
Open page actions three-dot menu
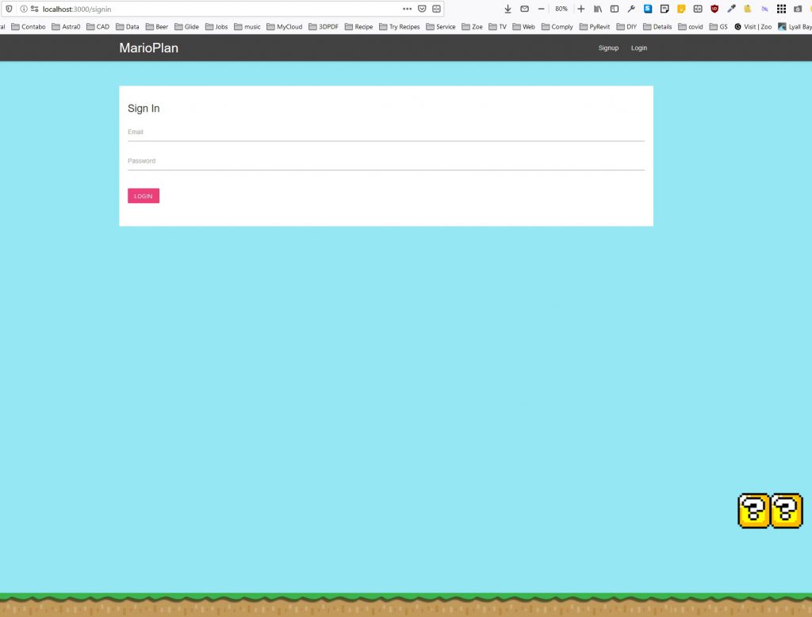tap(408, 9)
